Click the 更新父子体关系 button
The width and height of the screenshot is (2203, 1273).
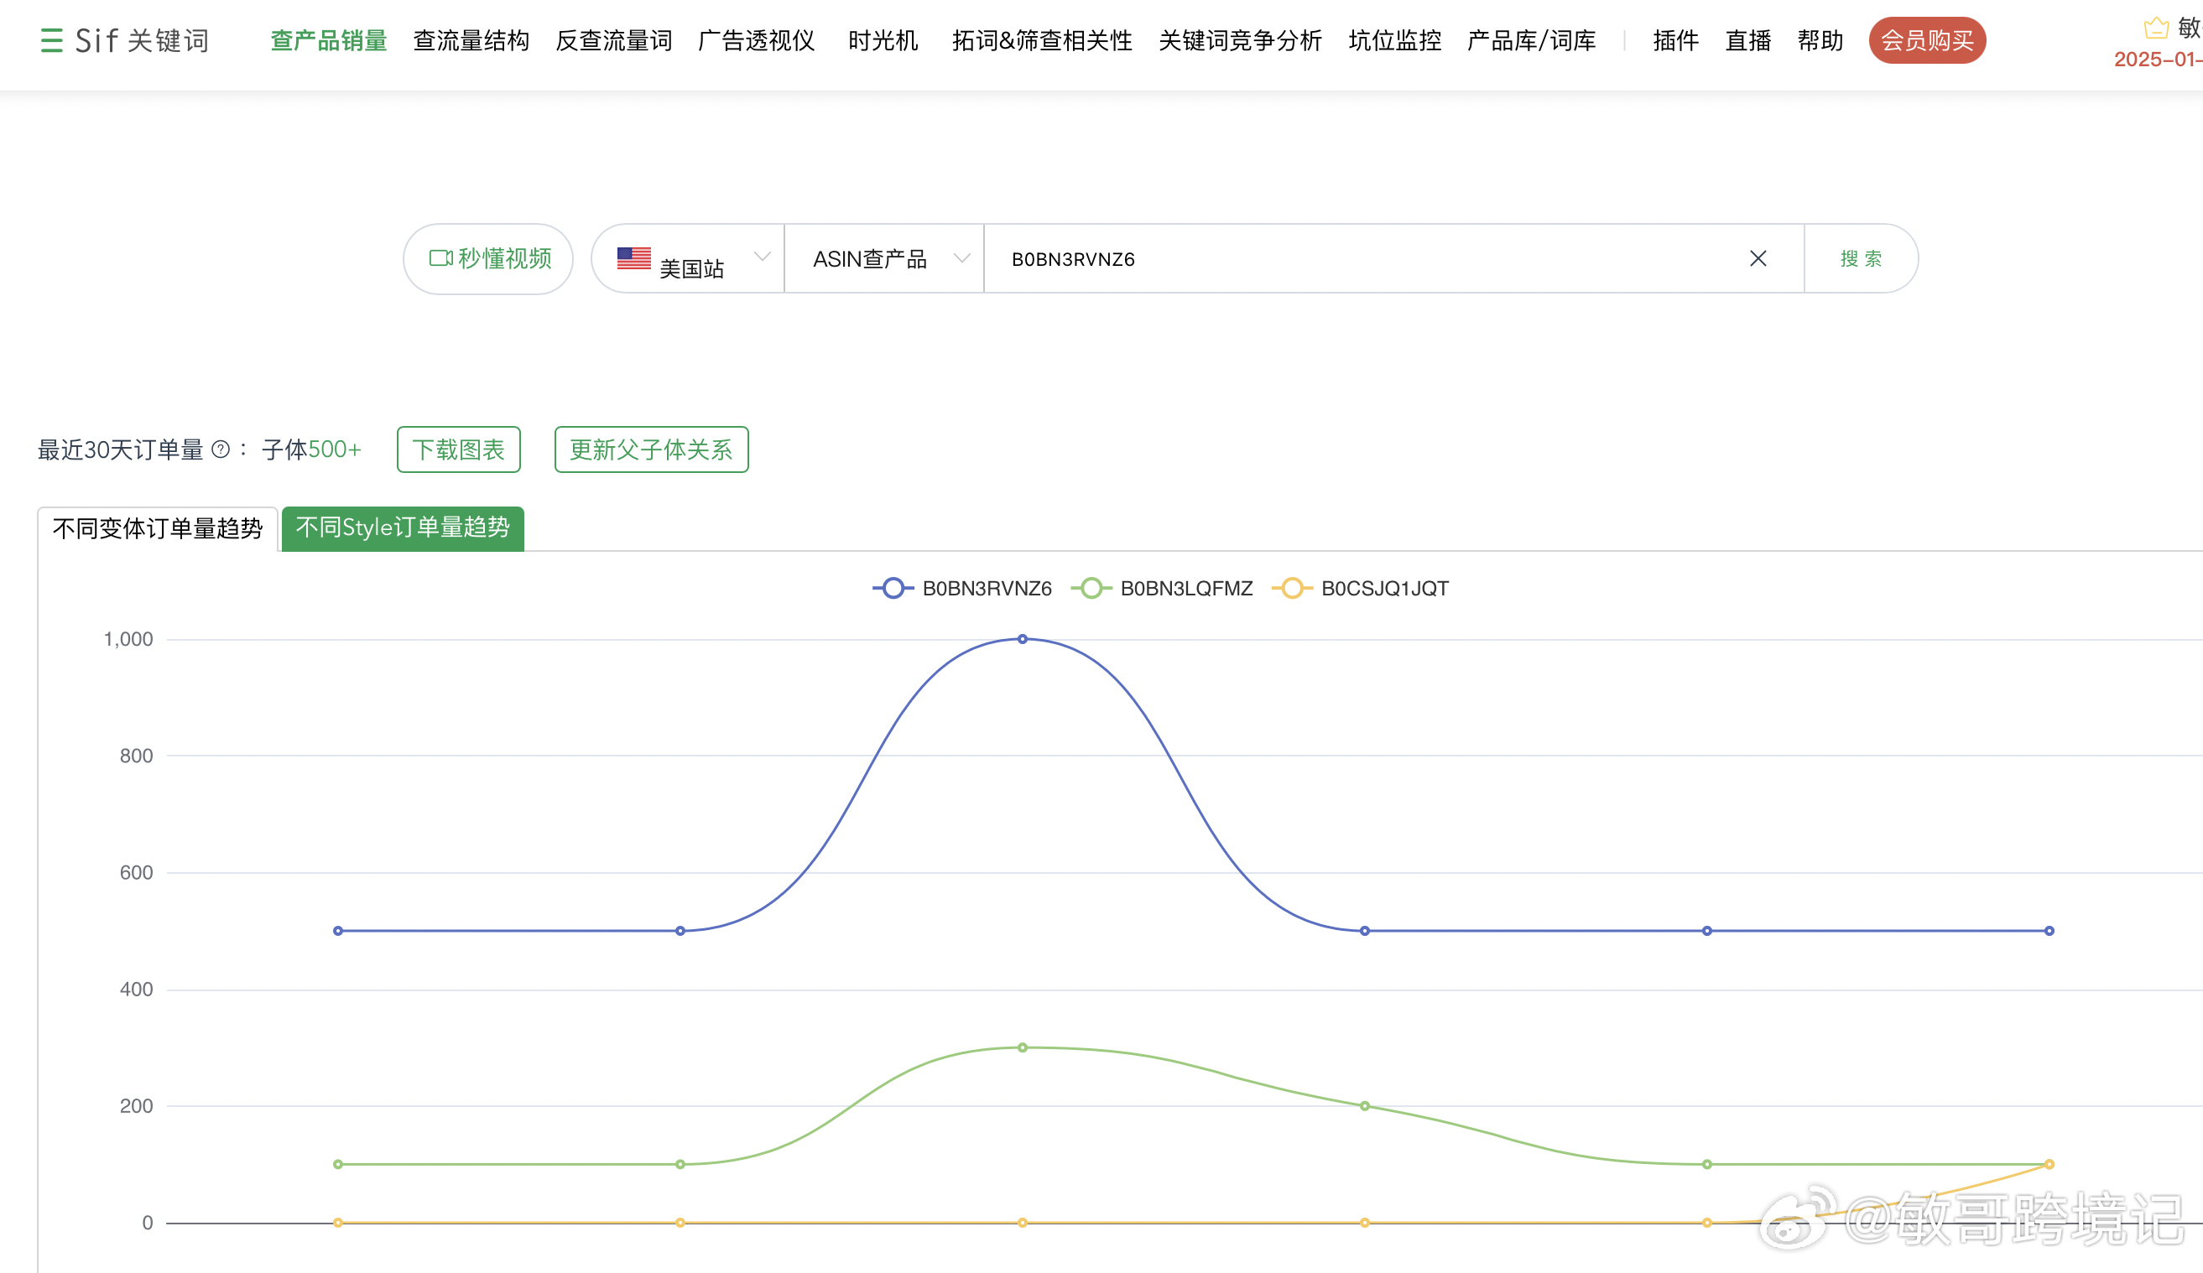point(651,449)
